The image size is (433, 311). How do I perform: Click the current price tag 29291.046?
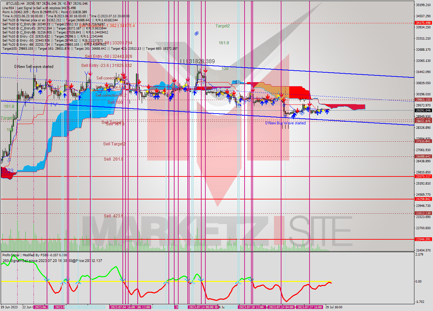pos(423,110)
